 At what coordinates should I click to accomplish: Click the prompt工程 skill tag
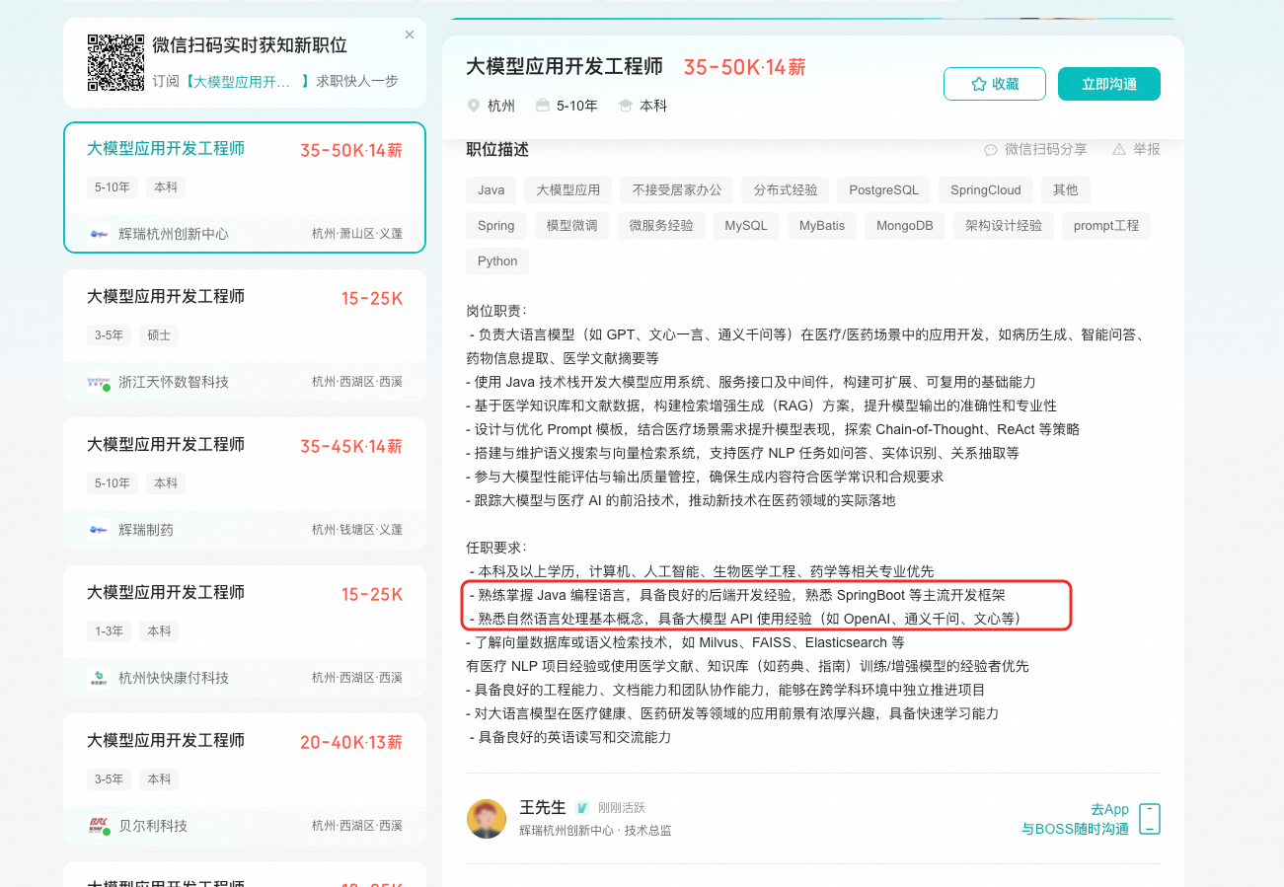[x=1106, y=226]
